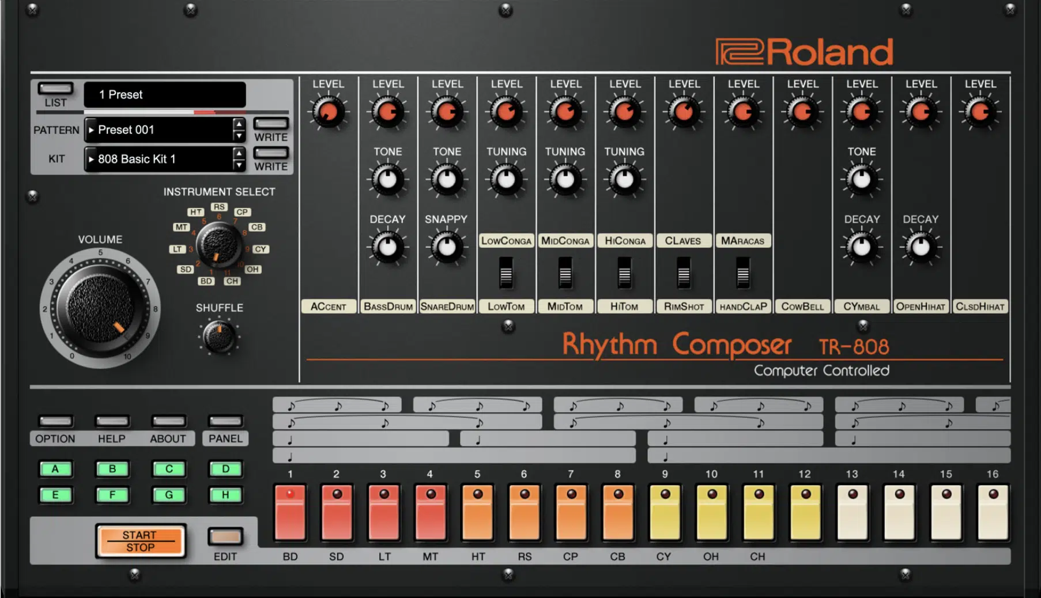Toggle step 13 white button
The height and width of the screenshot is (598, 1041).
click(852, 512)
